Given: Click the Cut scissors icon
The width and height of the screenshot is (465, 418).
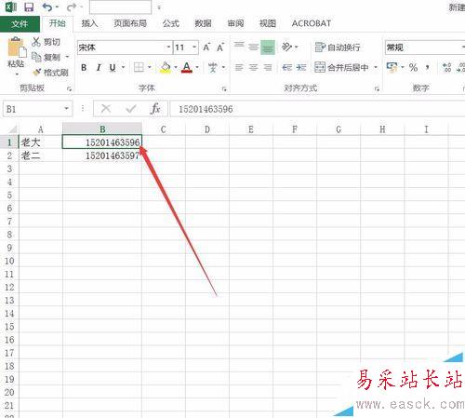Looking at the screenshot, I should pos(36,42).
